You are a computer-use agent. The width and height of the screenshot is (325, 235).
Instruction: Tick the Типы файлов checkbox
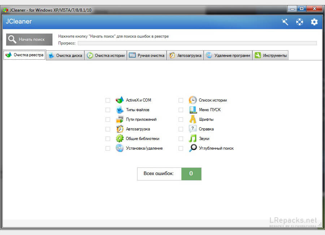[108, 110]
